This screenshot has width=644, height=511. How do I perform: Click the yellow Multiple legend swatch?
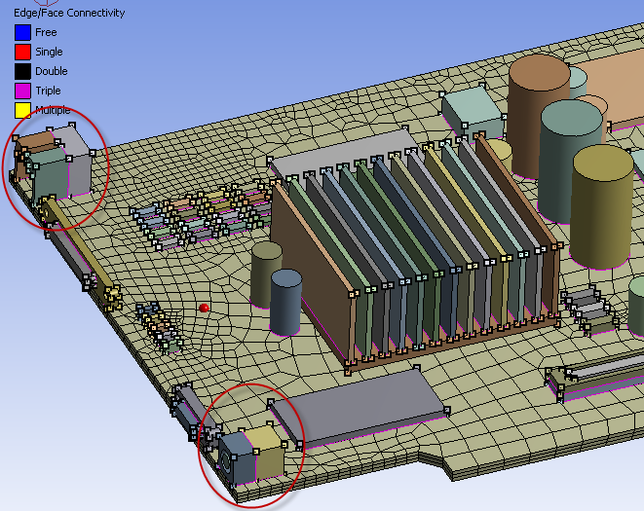point(22,110)
